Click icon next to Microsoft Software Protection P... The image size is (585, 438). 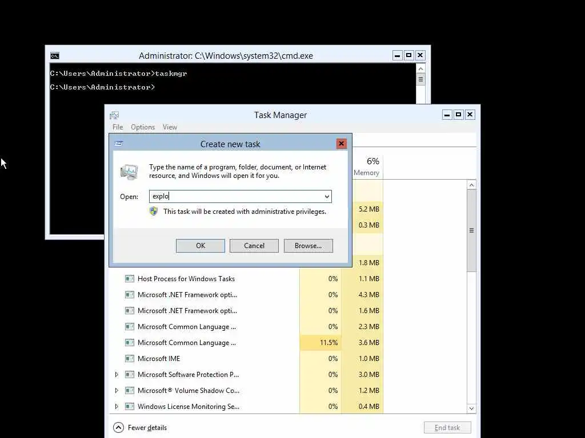coord(130,375)
